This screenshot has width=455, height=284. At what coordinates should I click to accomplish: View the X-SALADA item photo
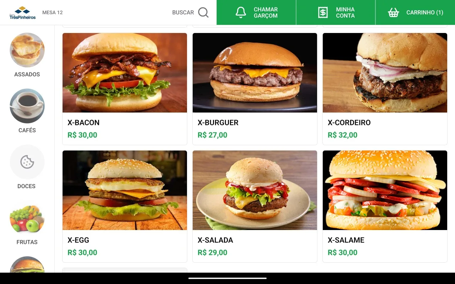click(255, 190)
